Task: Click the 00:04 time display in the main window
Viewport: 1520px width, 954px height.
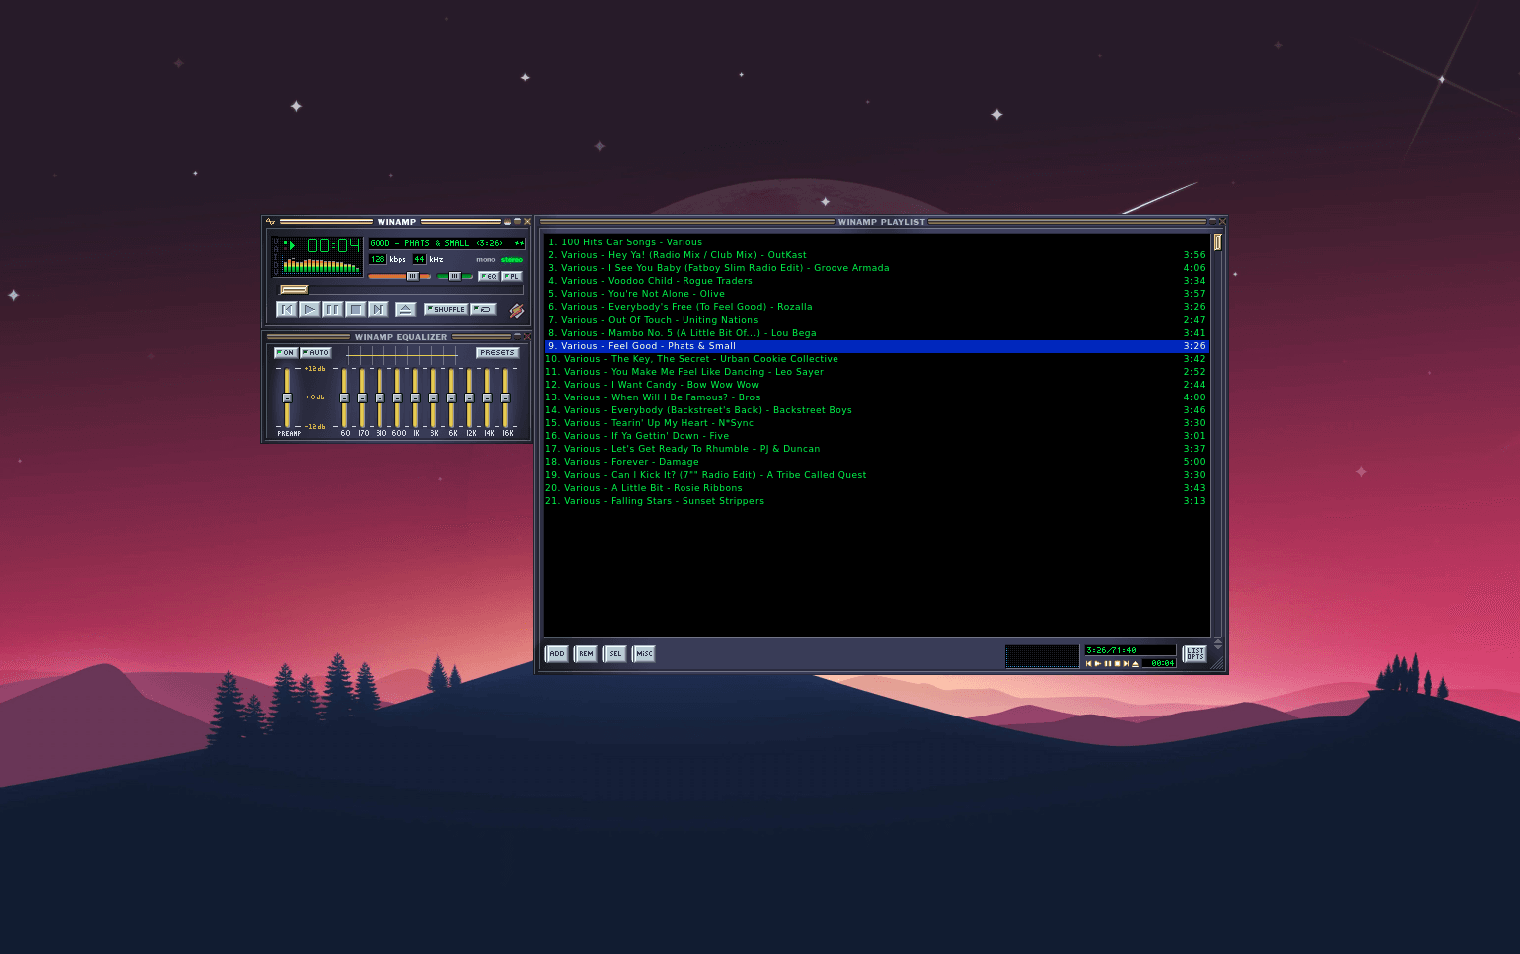Action: click(333, 245)
